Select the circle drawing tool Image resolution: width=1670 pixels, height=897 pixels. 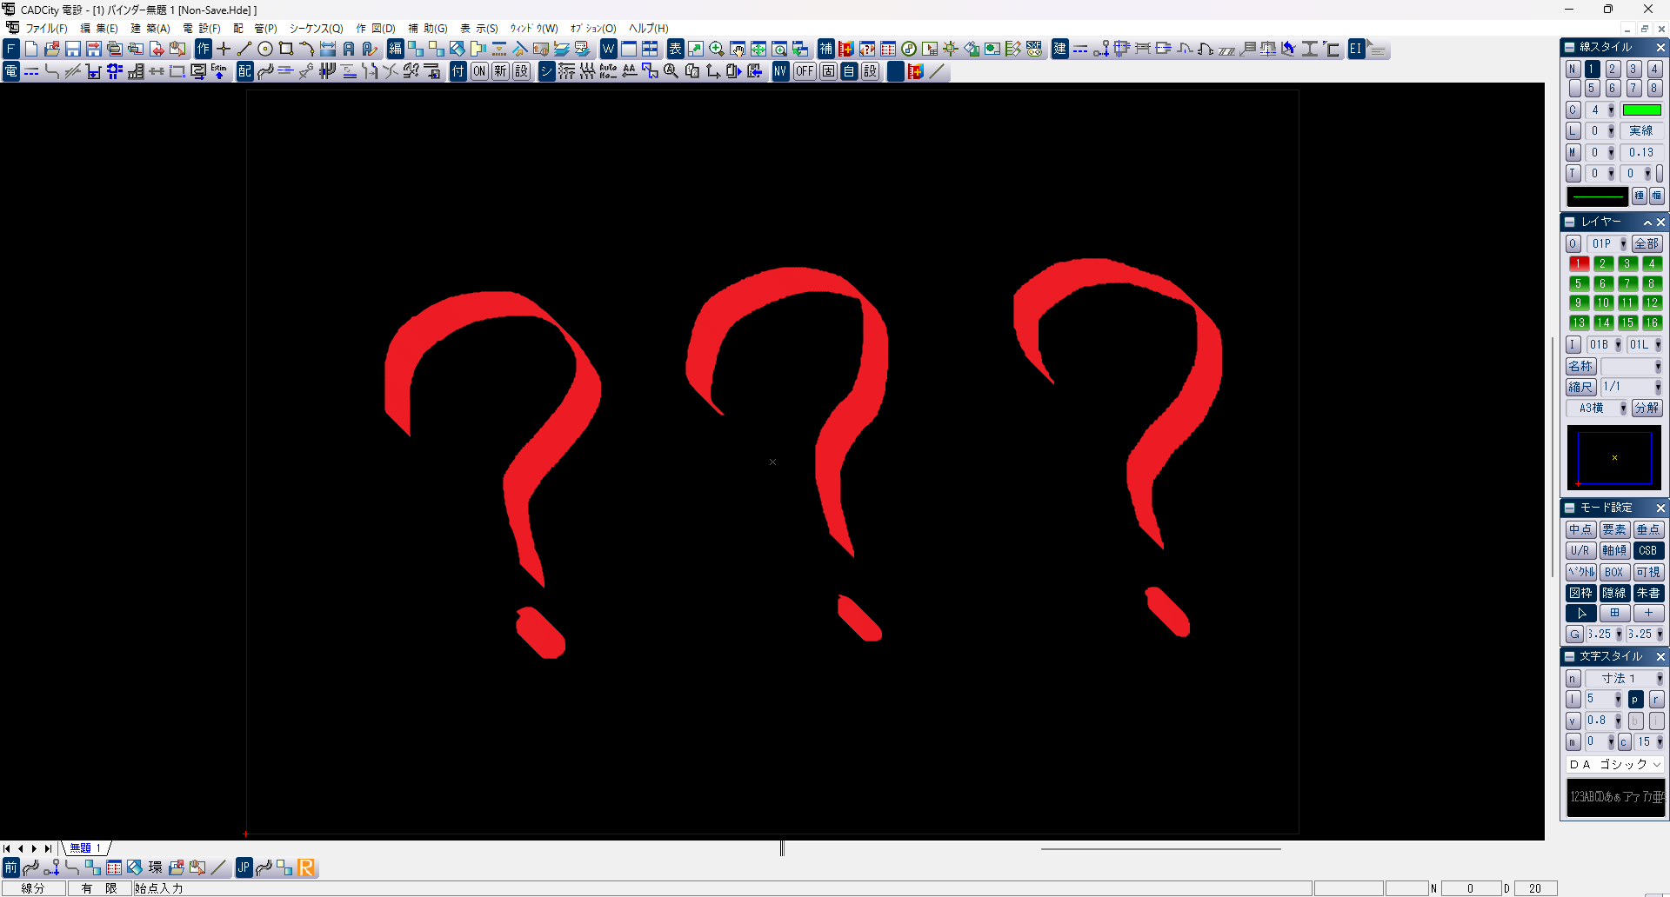(x=265, y=50)
